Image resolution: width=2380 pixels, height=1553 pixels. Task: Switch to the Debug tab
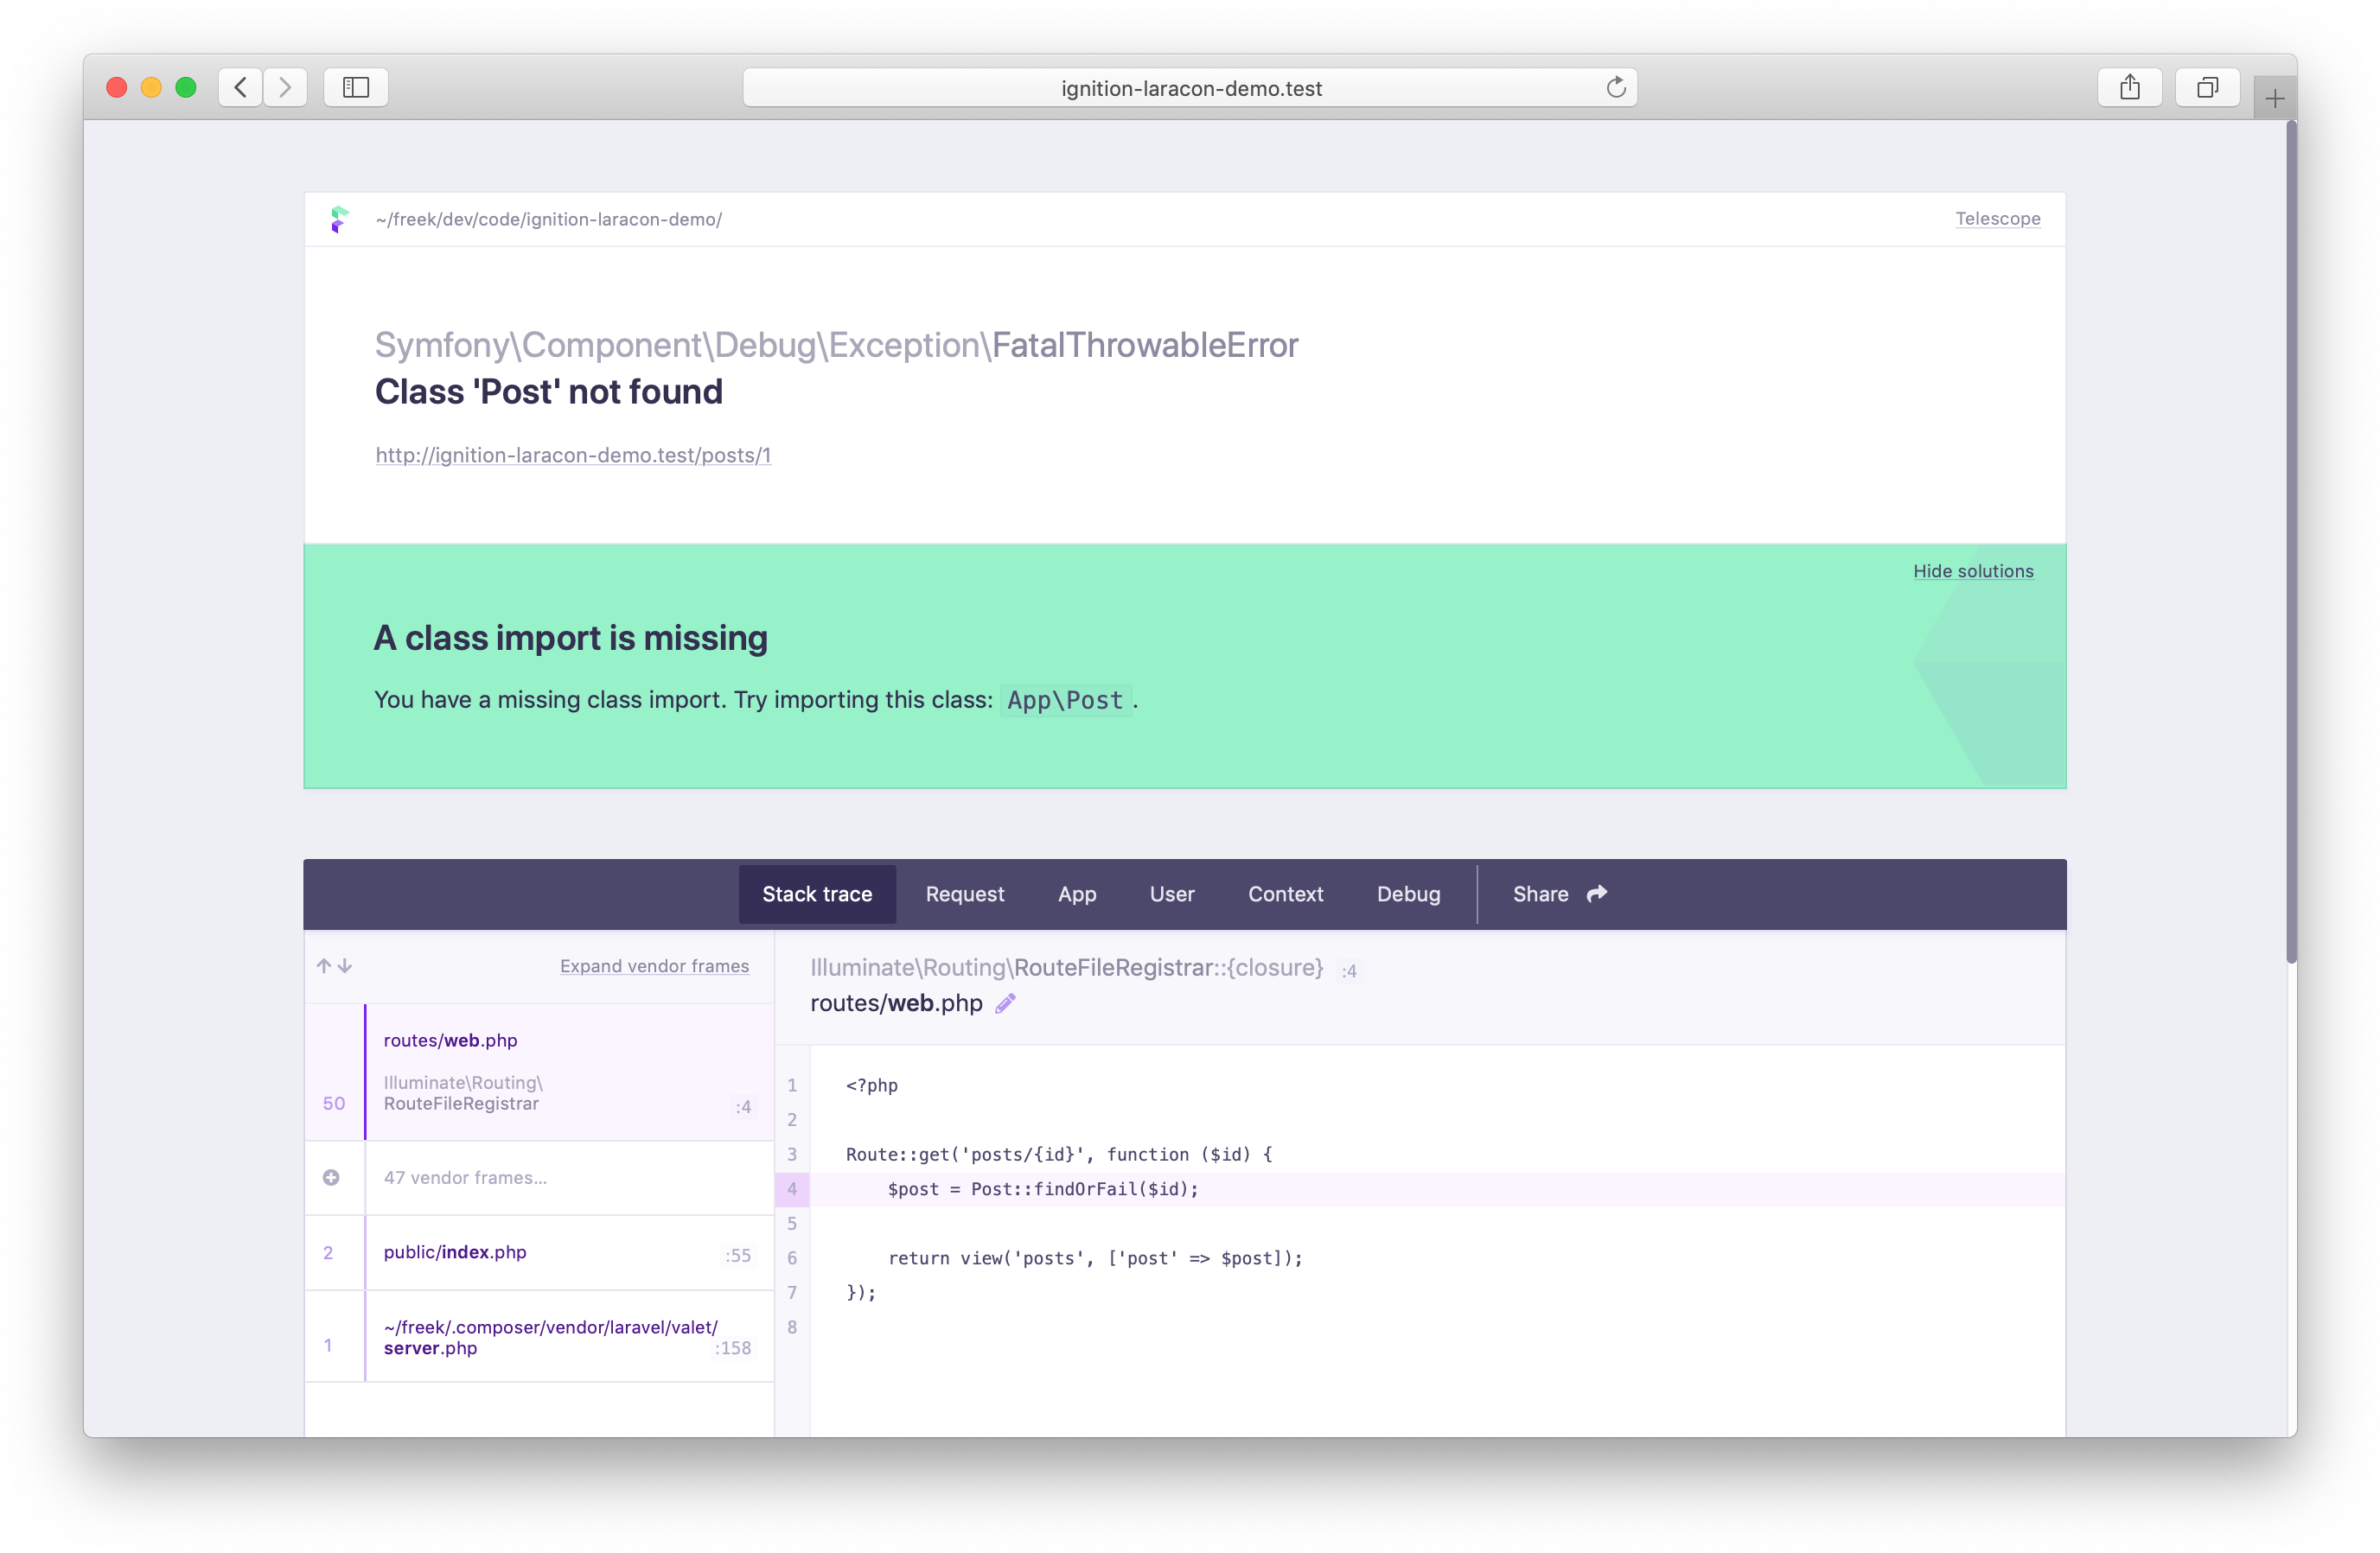click(x=1408, y=894)
